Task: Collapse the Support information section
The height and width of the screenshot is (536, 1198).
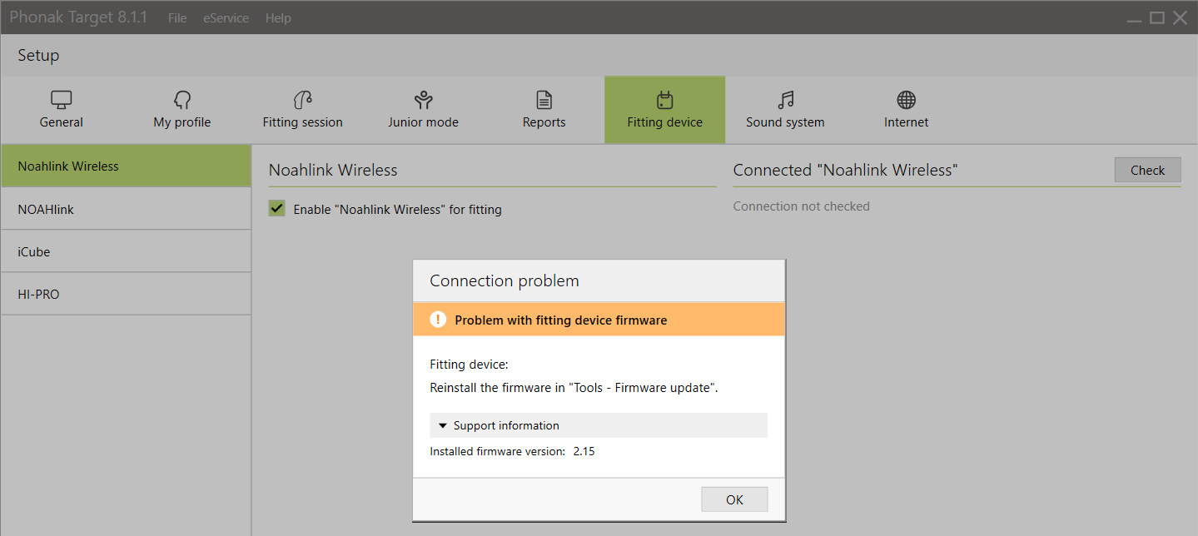Action: coord(599,425)
